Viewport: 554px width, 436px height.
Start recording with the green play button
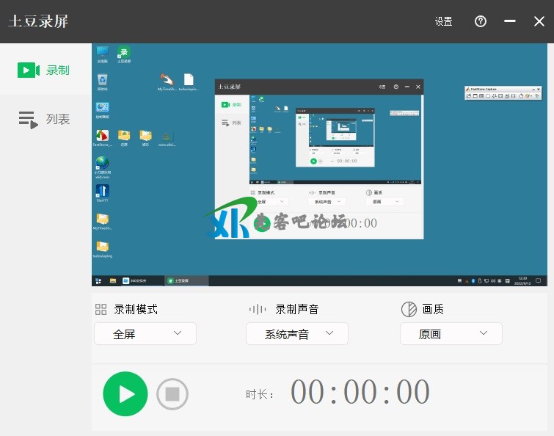click(x=125, y=394)
